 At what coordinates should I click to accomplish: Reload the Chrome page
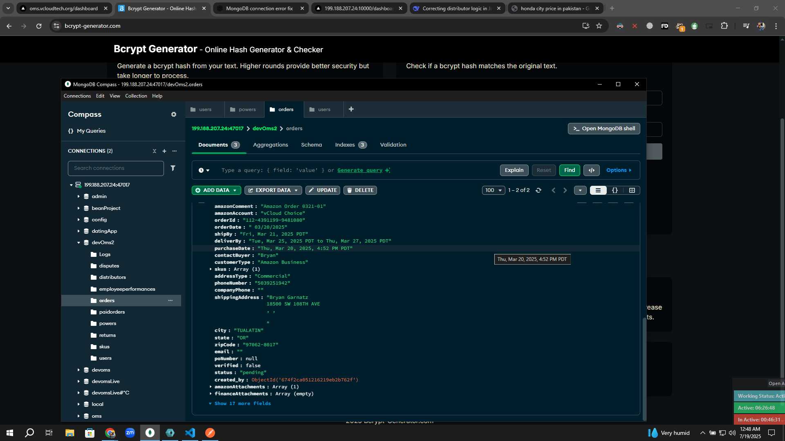[x=39, y=26]
